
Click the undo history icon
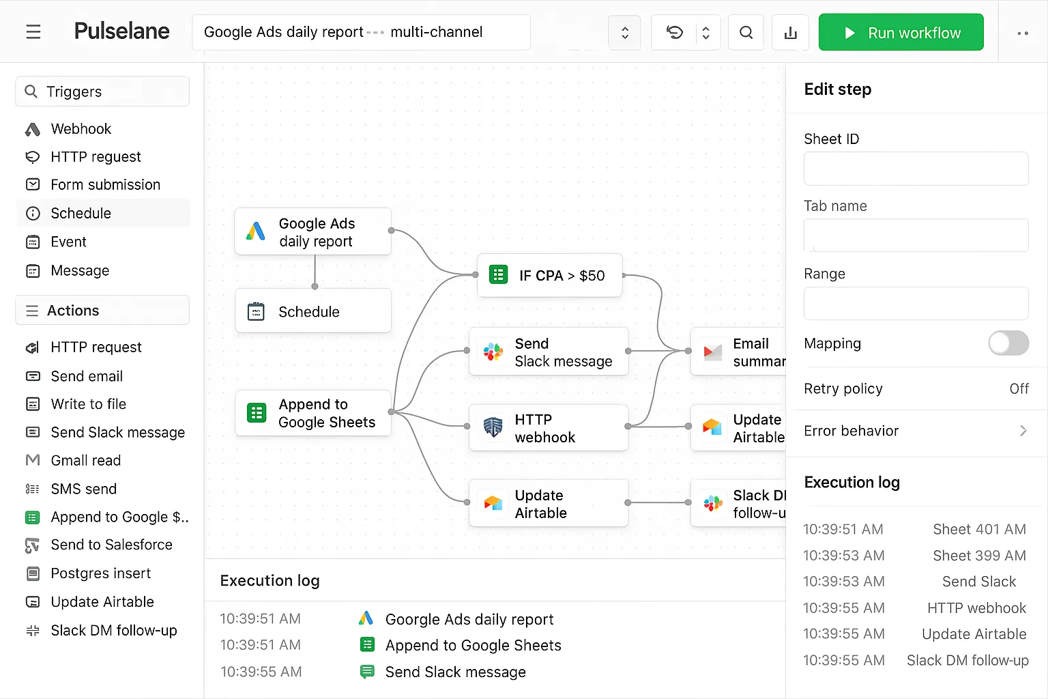[674, 32]
